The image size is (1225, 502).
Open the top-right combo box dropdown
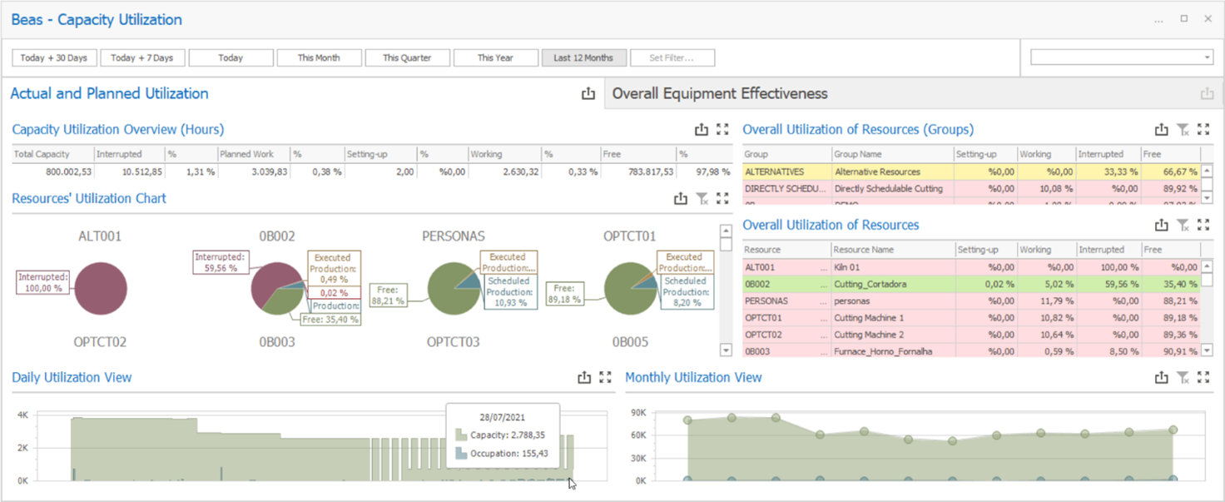coord(1207,57)
